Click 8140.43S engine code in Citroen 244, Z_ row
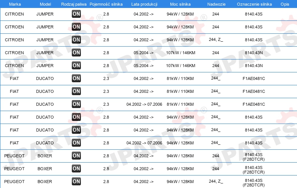Image resolution: width=297 pixels, height=188 pixels. coord(254,40)
